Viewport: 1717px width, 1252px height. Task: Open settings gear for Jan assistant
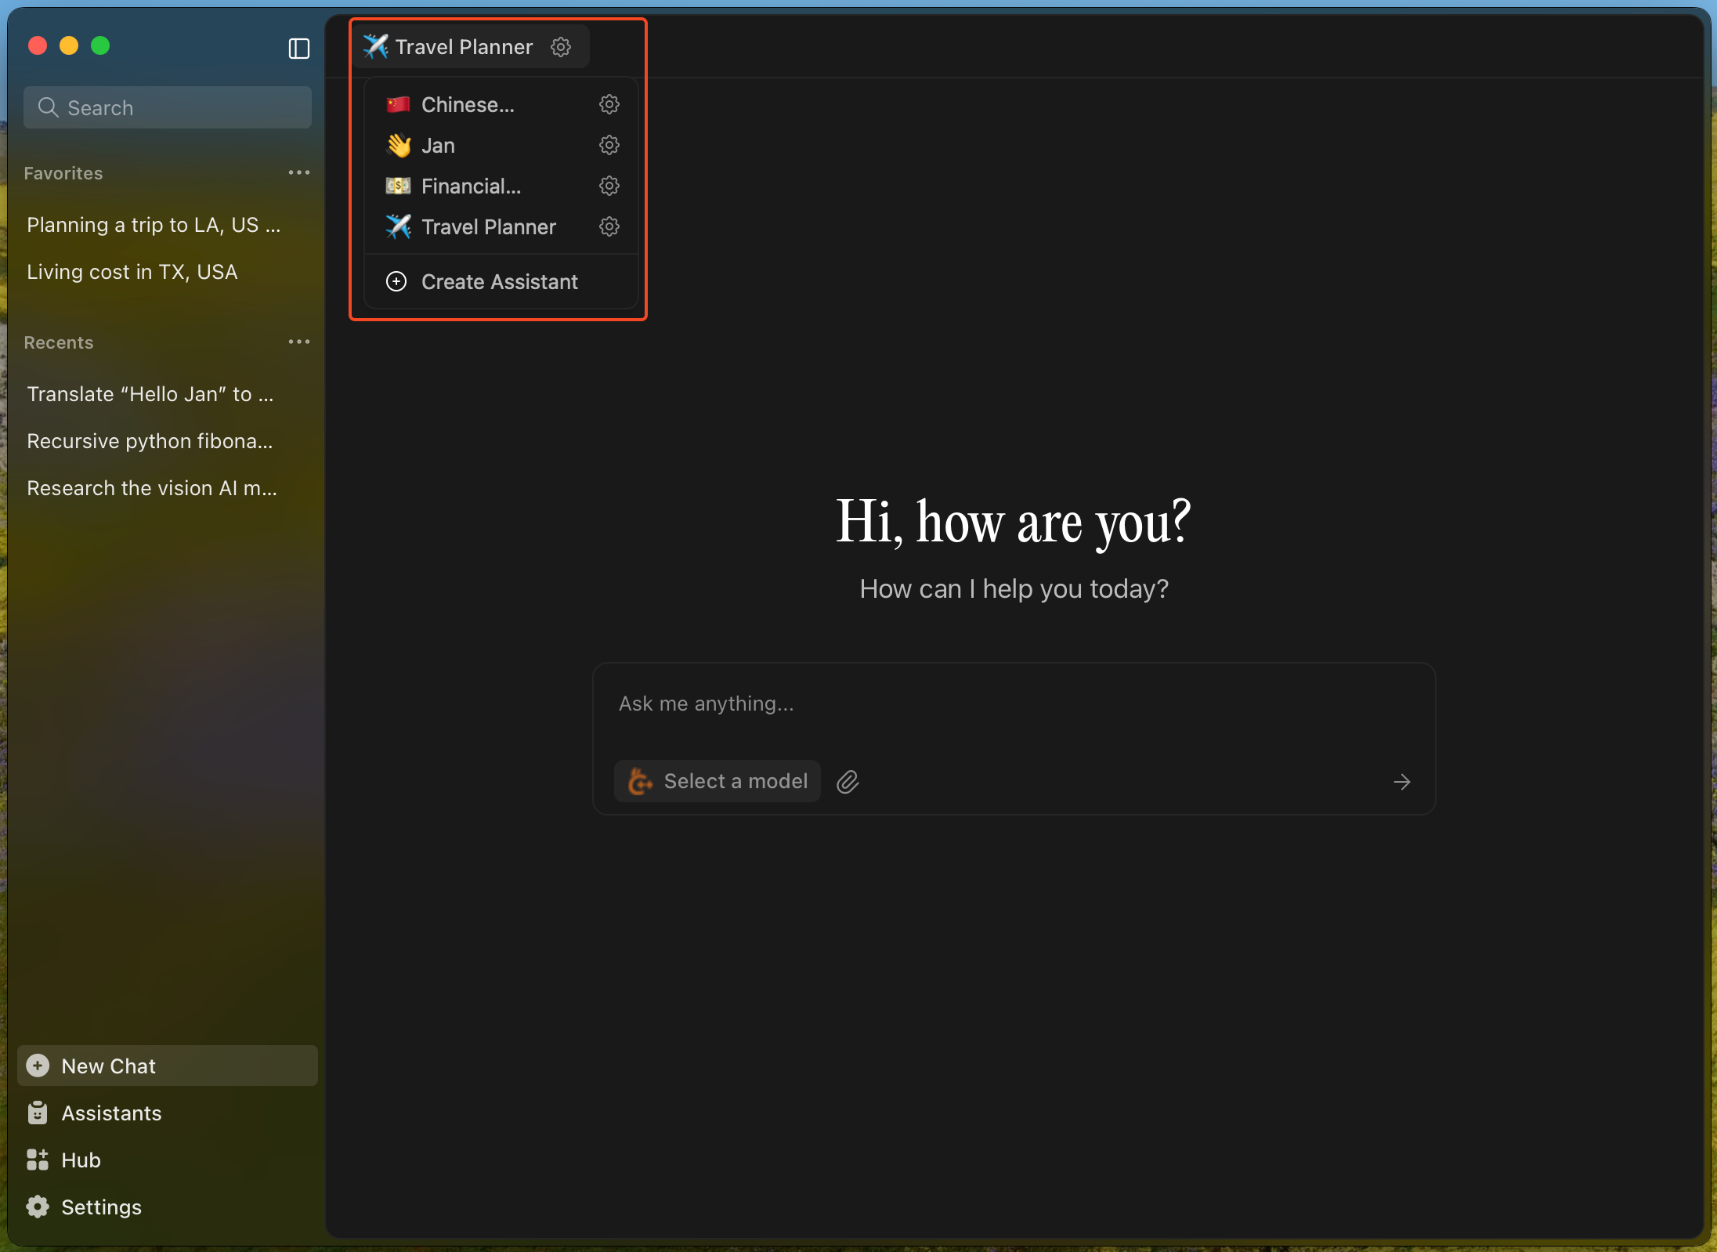(609, 145)
